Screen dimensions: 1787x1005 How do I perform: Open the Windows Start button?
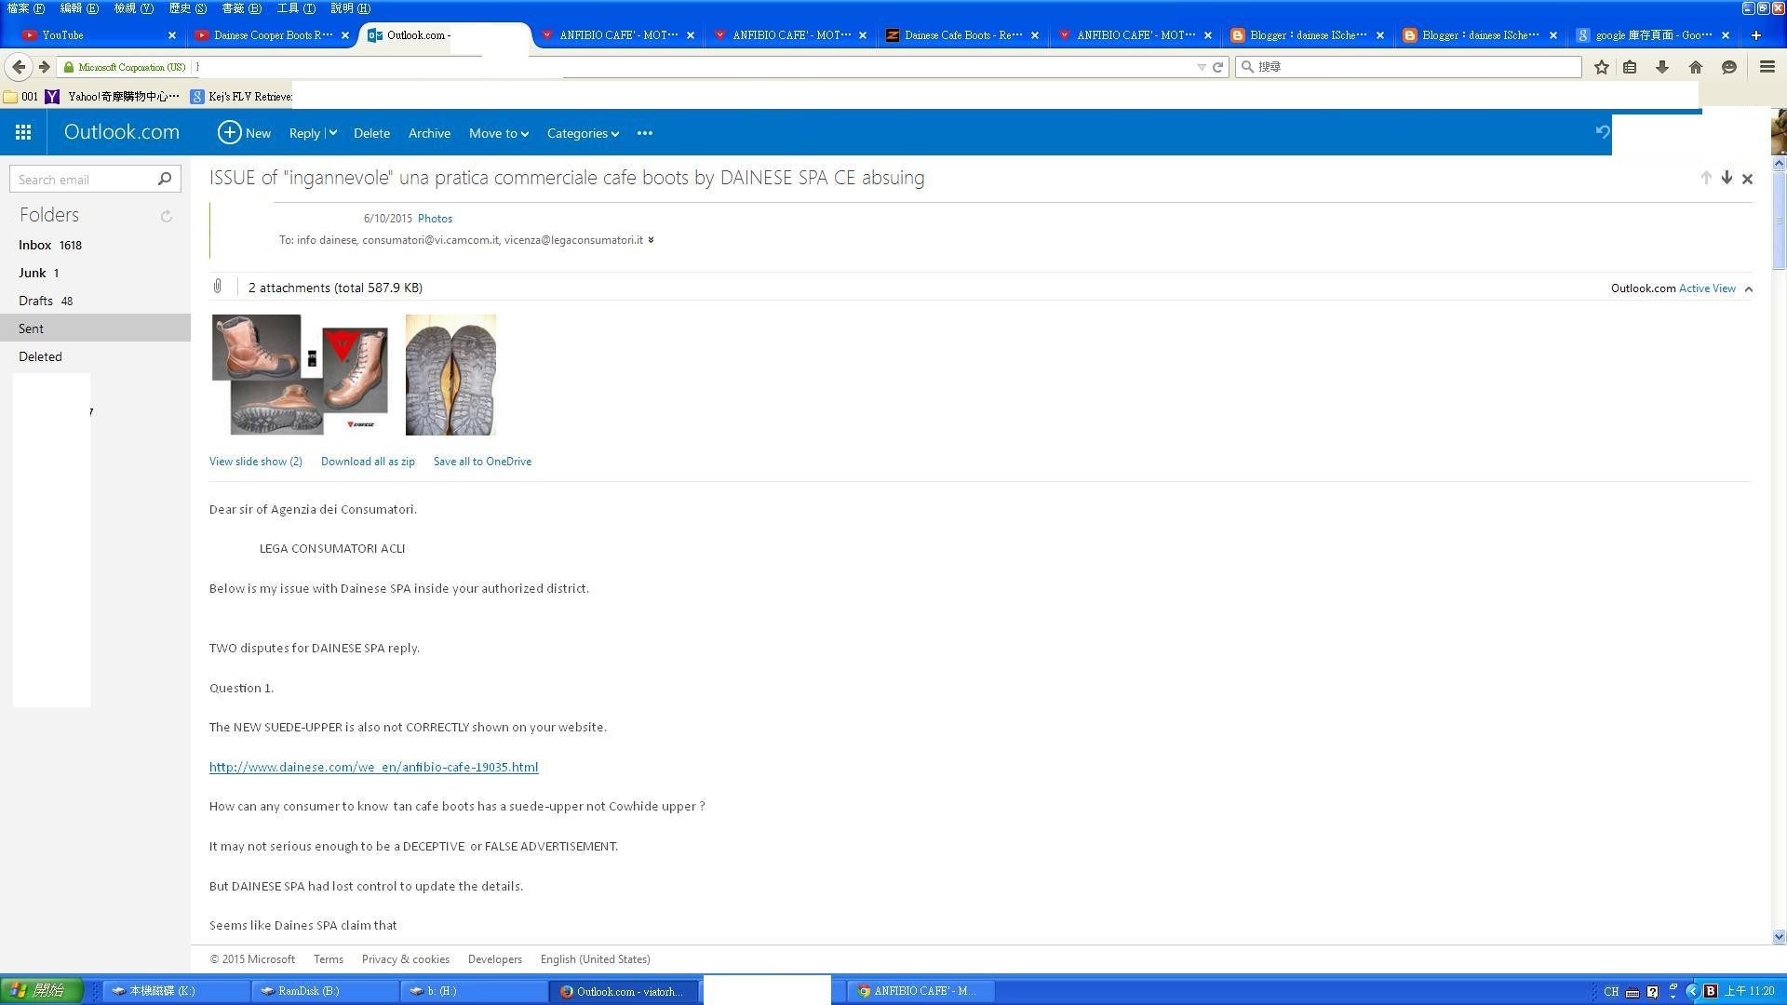[x=42, y=991]
